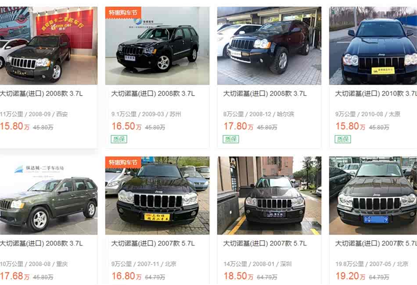Click the 18.50万 price text
Screen dimensions: 417x285
pos(238,276)
